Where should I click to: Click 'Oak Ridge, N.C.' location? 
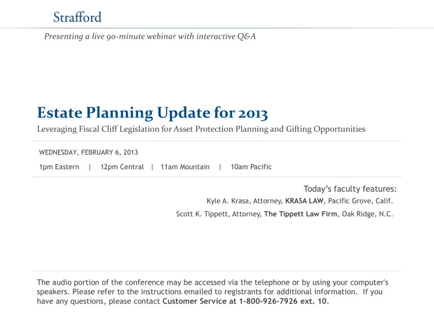point(367,214)
